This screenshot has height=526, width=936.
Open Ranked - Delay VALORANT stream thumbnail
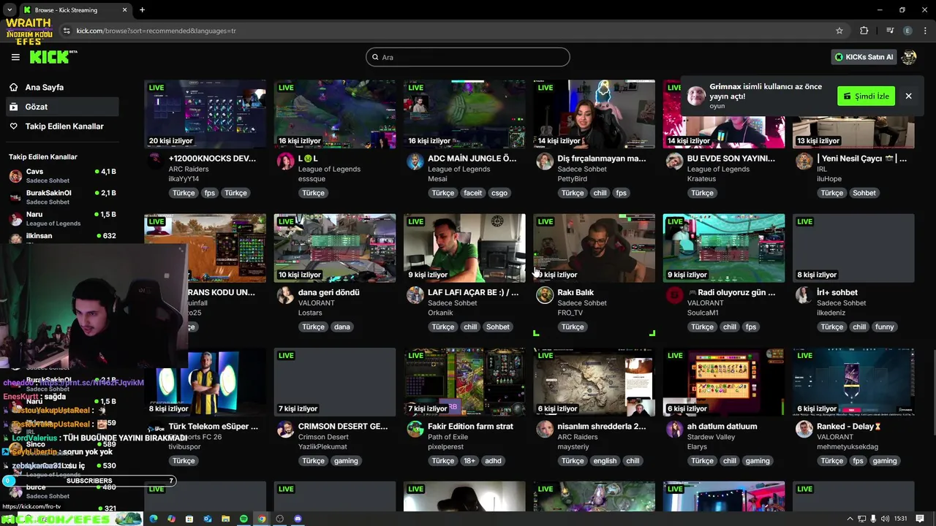coord(853,382)
